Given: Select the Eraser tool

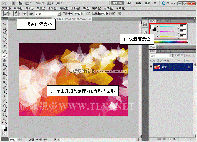Looking at the screenshot, I should click(x=4, y=69).
